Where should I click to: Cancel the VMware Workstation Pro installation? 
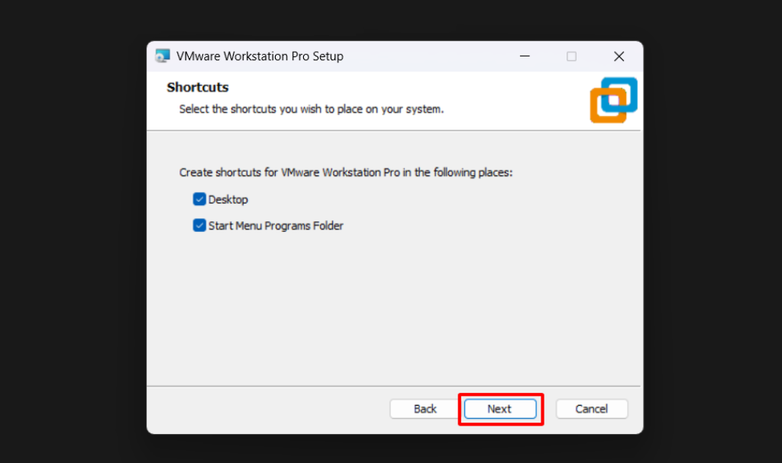coord(591,409)
